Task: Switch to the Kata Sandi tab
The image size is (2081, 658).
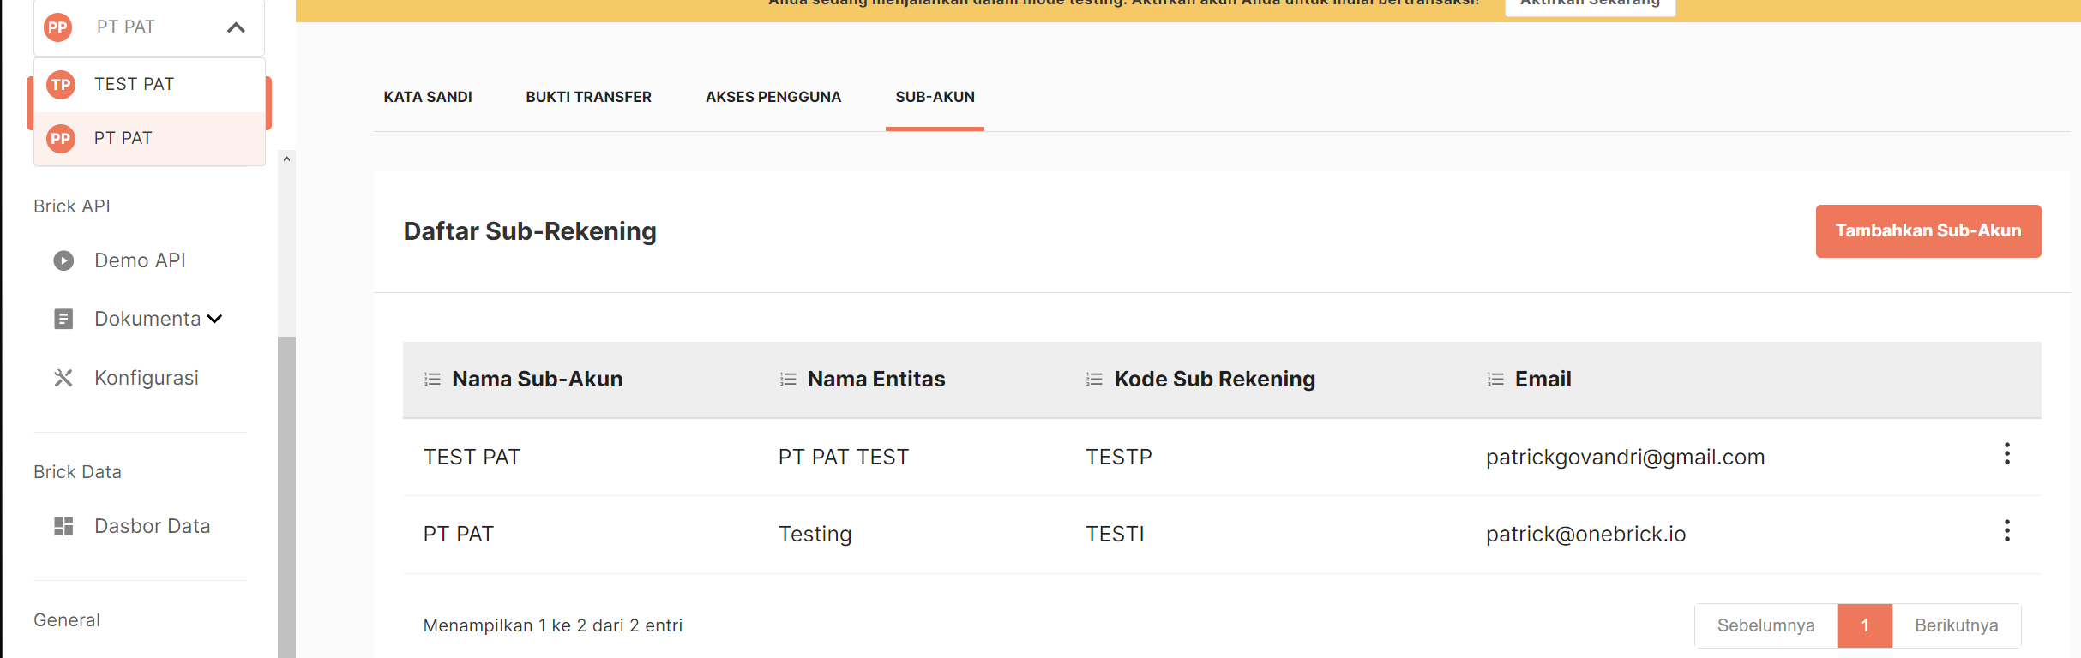Action: [x=428, y=97]
